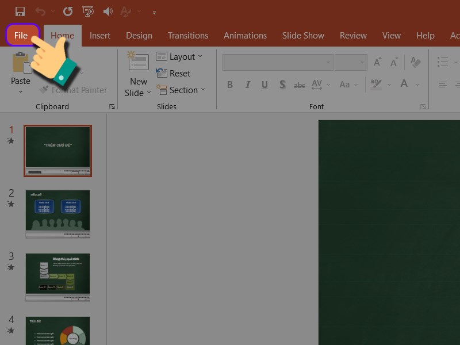Click the New Slide icon
This screenshot has height=345, width=460.
point(138,62)
